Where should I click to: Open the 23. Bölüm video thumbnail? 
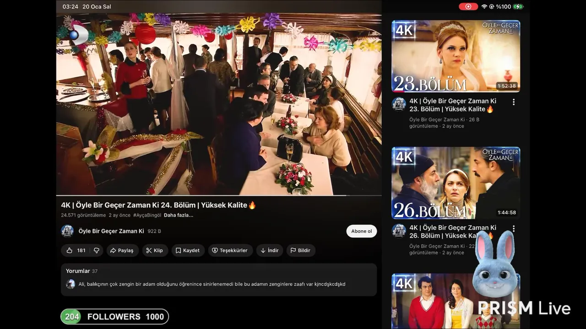[456, 56]
